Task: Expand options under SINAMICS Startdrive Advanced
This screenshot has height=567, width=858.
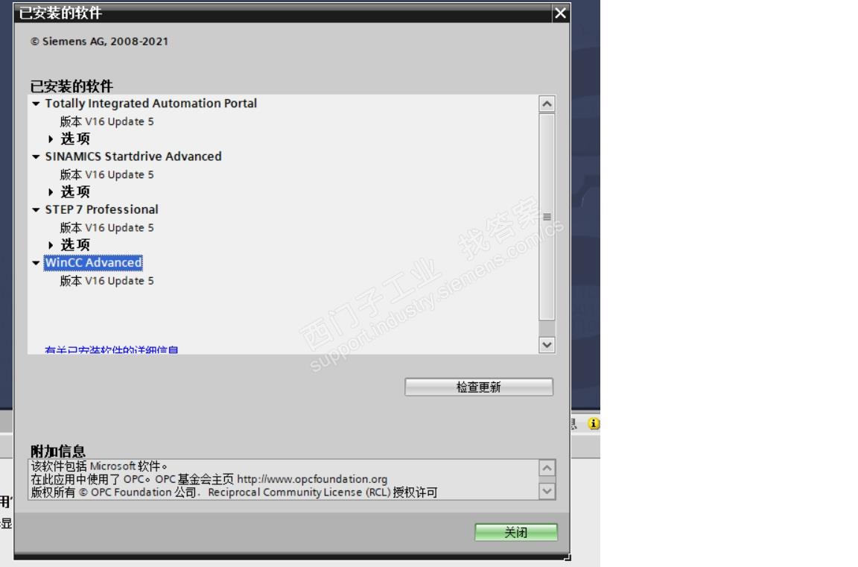Action: coord(51,192)
